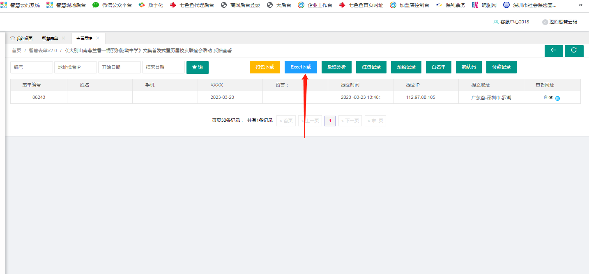The image size is (589, 274).
Task: Expand the bookmarks overflow chevron
Action: pos(580,5)
